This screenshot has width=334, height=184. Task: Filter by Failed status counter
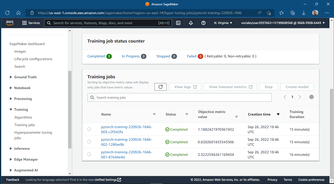(195, 56)
